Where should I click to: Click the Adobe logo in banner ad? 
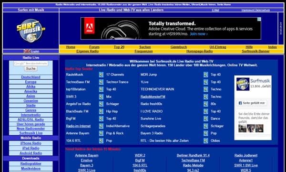(x=90, y=26)
